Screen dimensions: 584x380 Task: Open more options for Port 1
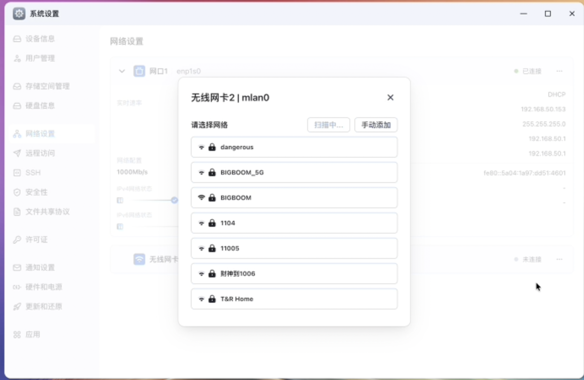pos(559,71)
